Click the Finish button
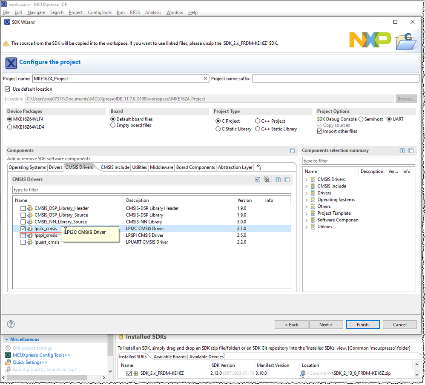 tap(362, 324)
